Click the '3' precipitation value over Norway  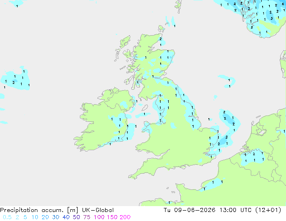[272, 18]
